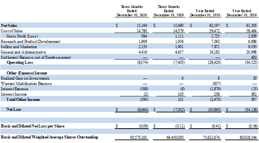Click Interest Income value 392

254,94
